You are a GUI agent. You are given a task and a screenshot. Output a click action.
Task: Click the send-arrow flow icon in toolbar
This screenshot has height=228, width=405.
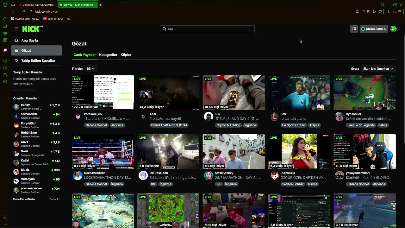[x=374, y=12]
